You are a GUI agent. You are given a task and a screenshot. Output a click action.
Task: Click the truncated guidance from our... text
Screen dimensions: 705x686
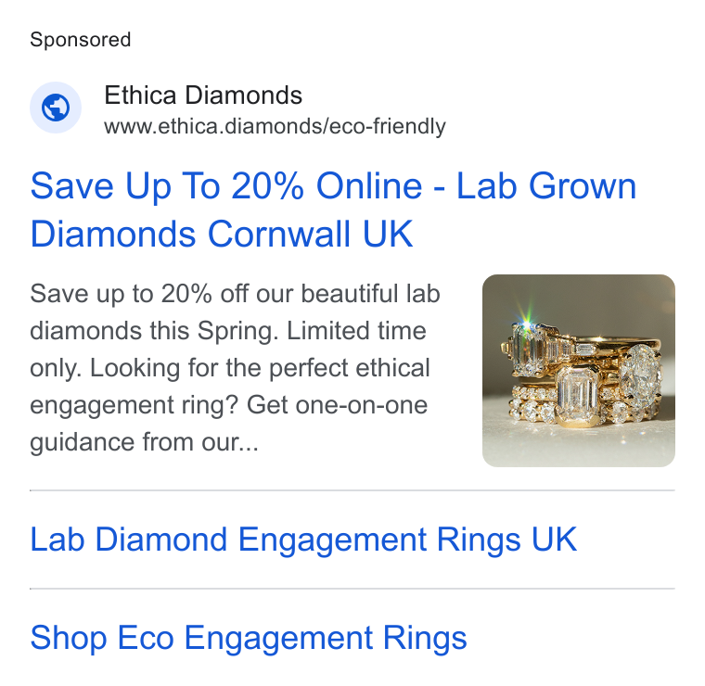pyautogui.click(x=144, y=442)
